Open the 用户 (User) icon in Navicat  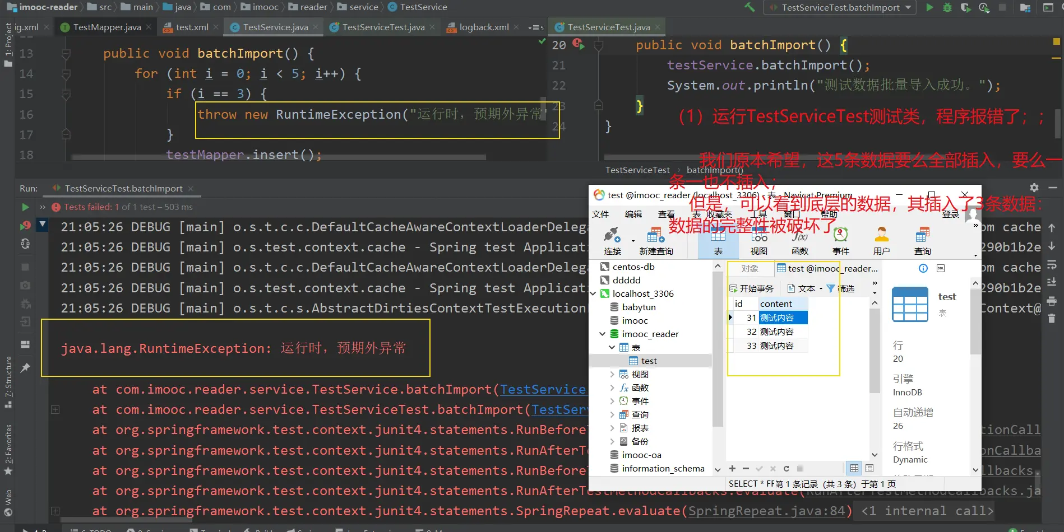tap(881, 241)
